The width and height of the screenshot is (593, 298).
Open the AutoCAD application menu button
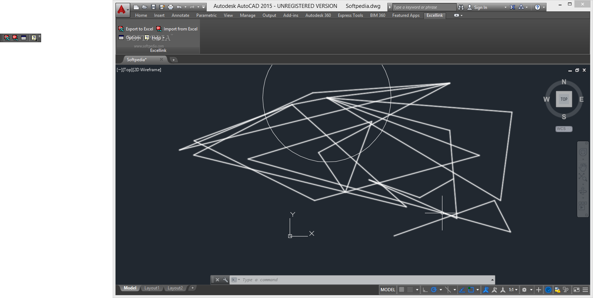click(122, 10)
